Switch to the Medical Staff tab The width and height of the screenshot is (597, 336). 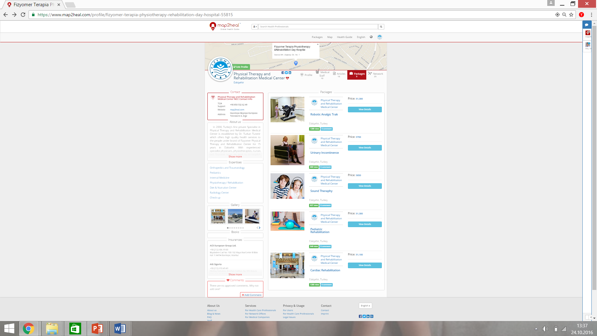tap(322, 75)
